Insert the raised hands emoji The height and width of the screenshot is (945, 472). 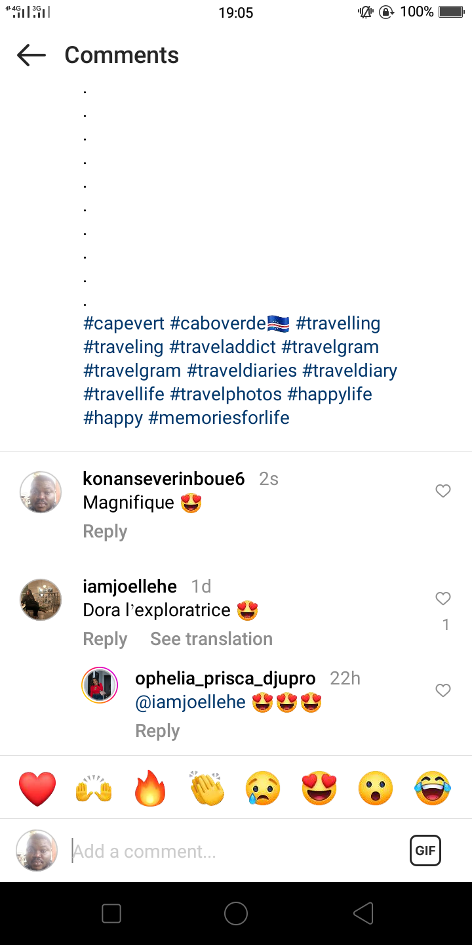click(94, 789)
